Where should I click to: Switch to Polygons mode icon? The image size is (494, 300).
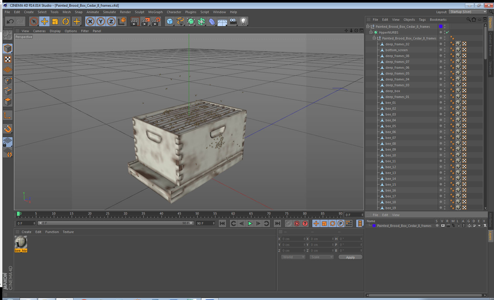point(8,101)
